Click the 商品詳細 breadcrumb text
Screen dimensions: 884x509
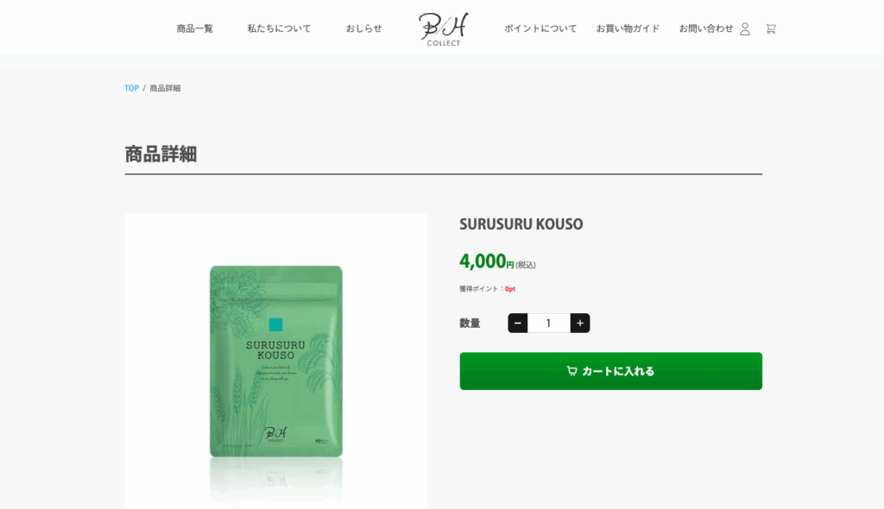(165, 88)
